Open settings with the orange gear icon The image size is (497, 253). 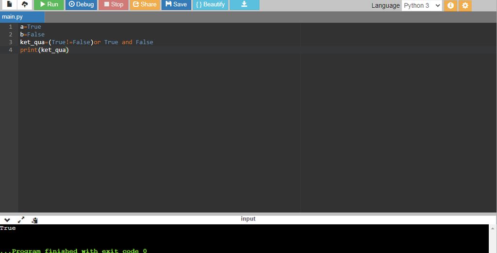coord(465,5)
